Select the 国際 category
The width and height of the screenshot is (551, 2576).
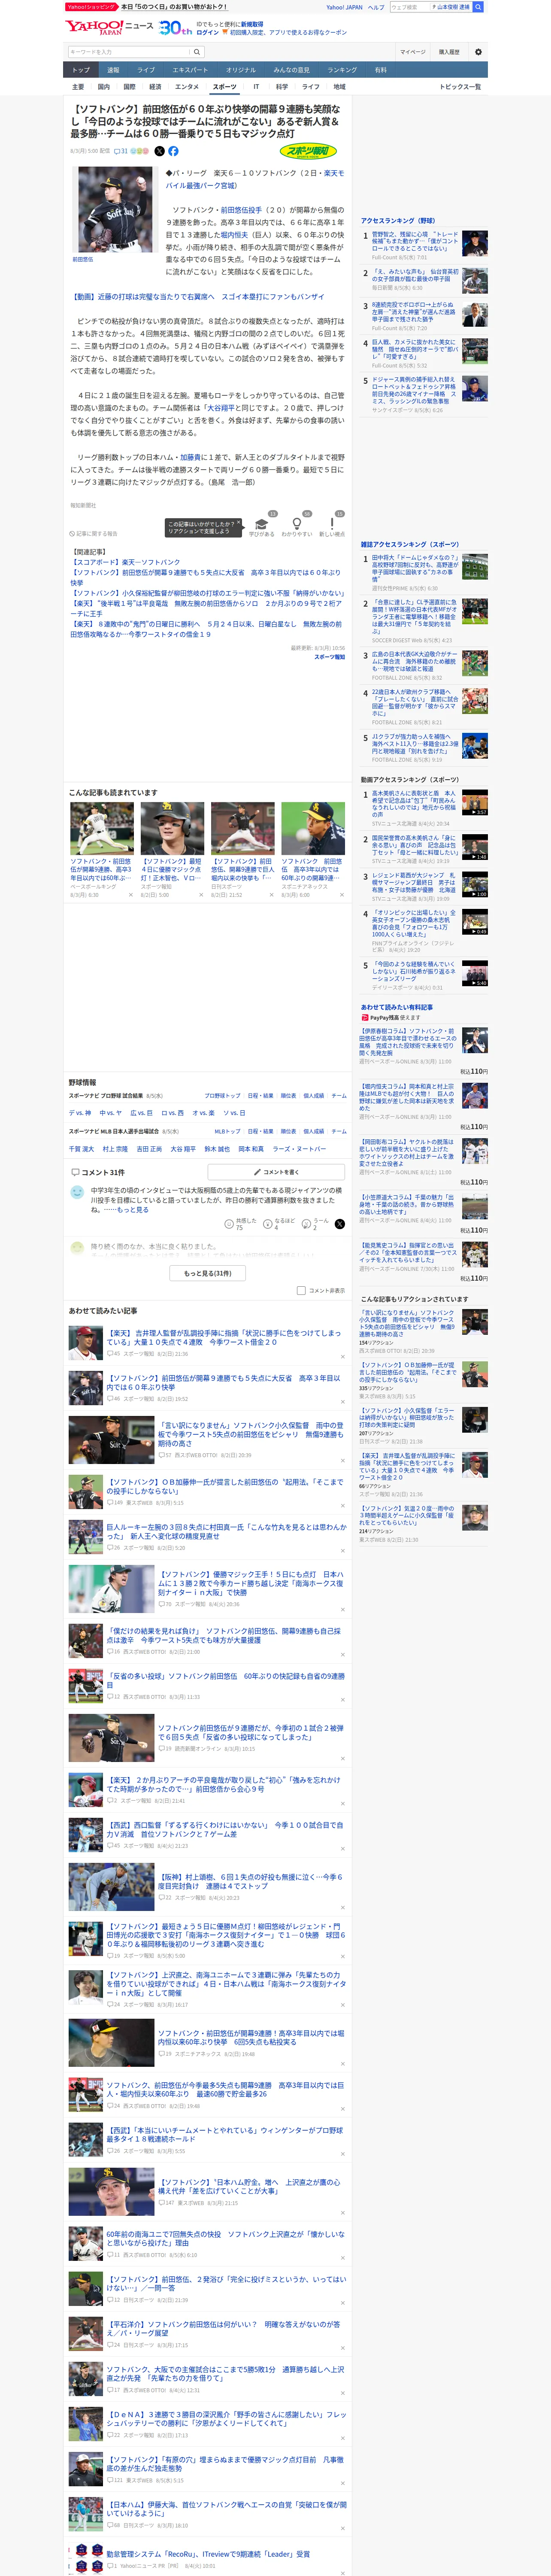coord(129,87)
